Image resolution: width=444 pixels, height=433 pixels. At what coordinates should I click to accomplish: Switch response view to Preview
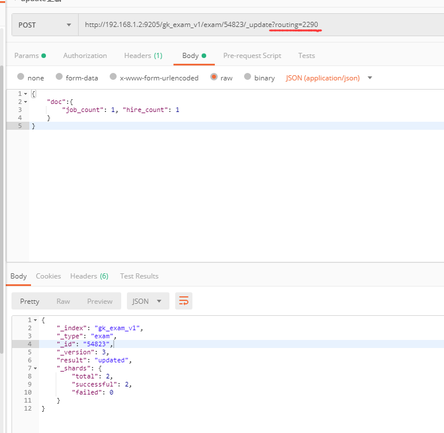click(x=100, y=301)
